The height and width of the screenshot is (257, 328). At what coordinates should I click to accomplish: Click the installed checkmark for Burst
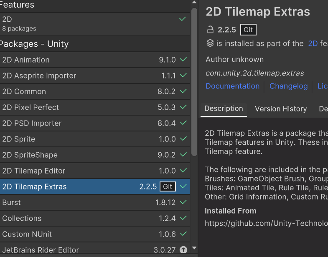(183, 202)
